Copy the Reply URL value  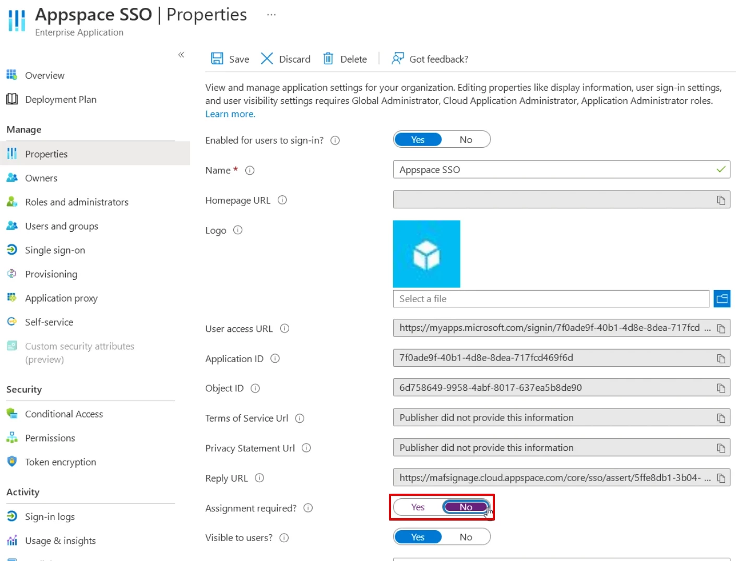(x=721, y=478)
